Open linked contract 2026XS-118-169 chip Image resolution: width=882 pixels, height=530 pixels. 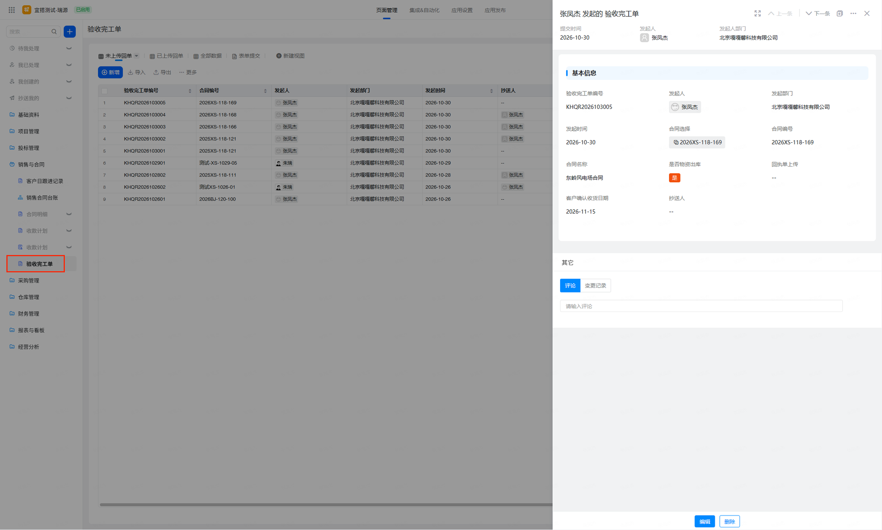(697, 142)
